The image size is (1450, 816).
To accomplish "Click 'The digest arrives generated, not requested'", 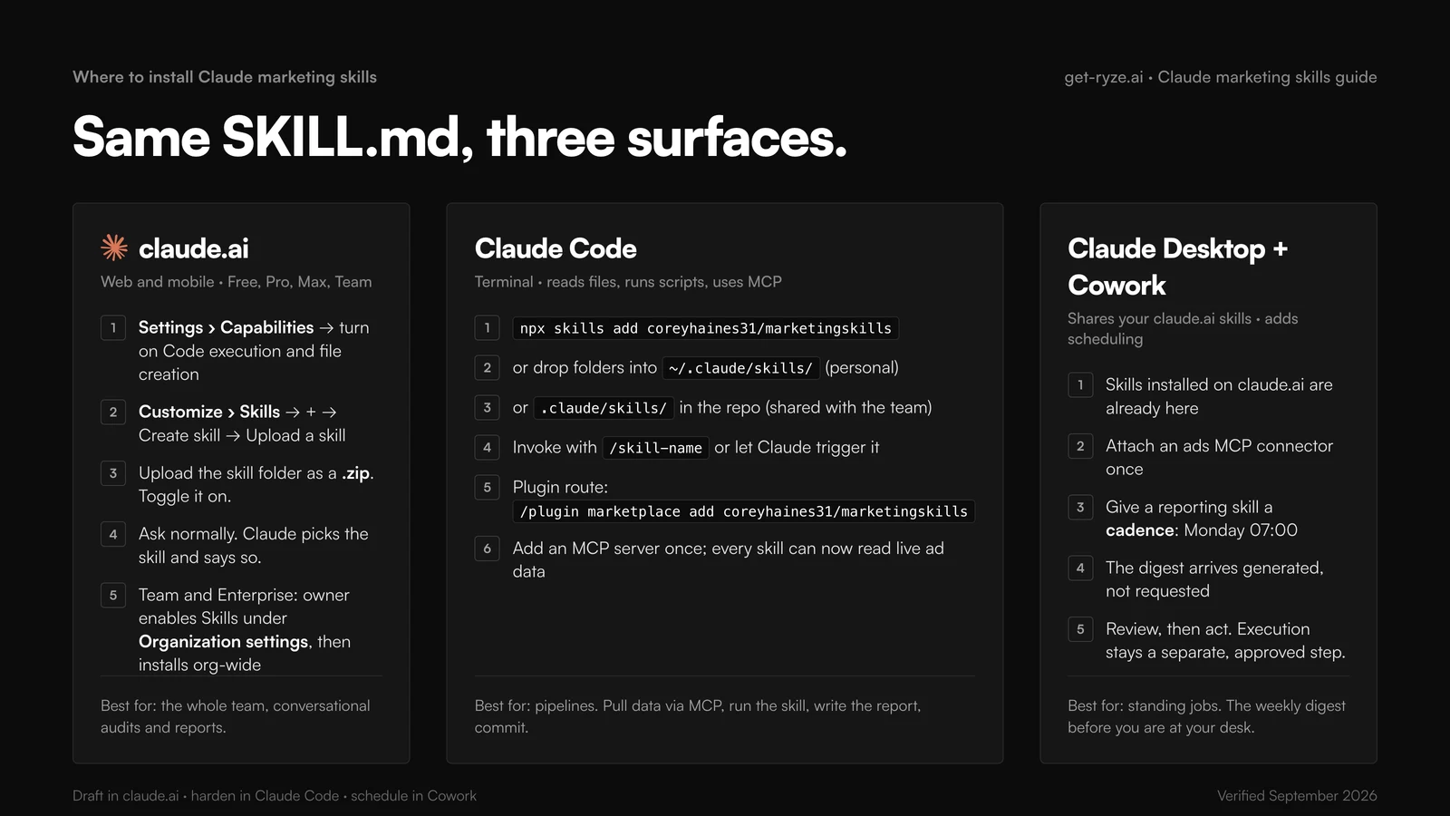I will (x=1214, y=579).
